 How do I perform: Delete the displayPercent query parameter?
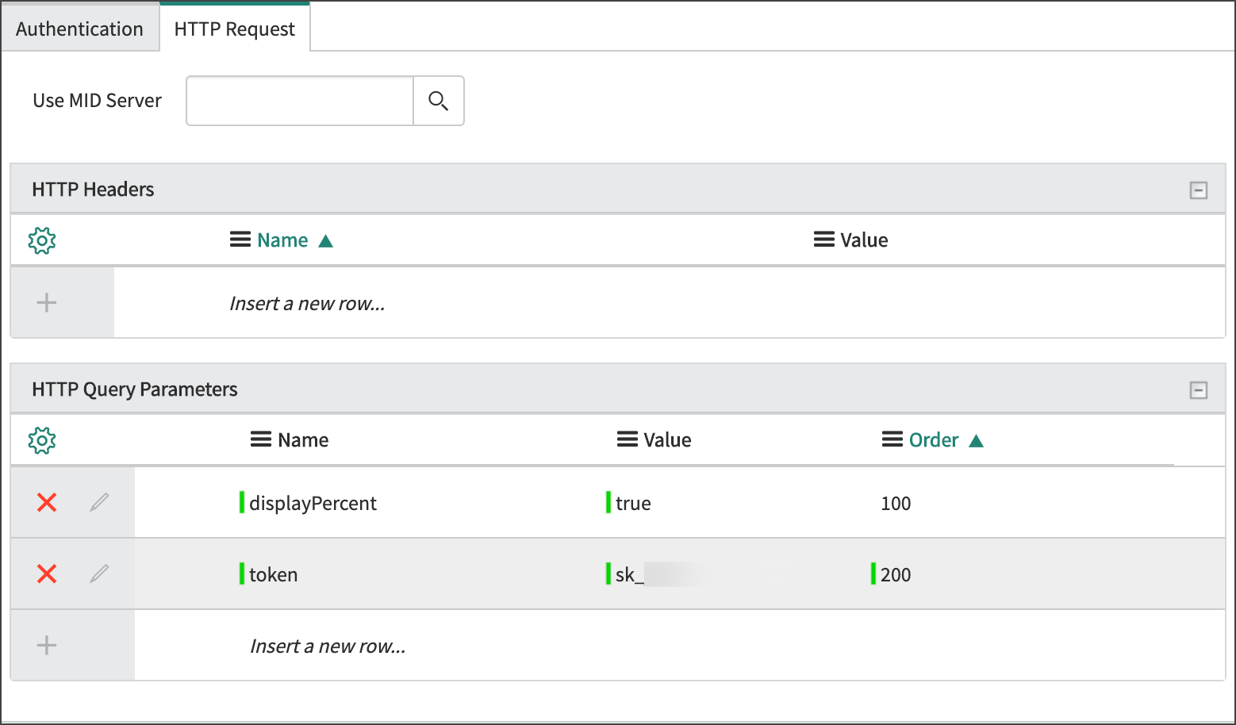pos(46,502)
